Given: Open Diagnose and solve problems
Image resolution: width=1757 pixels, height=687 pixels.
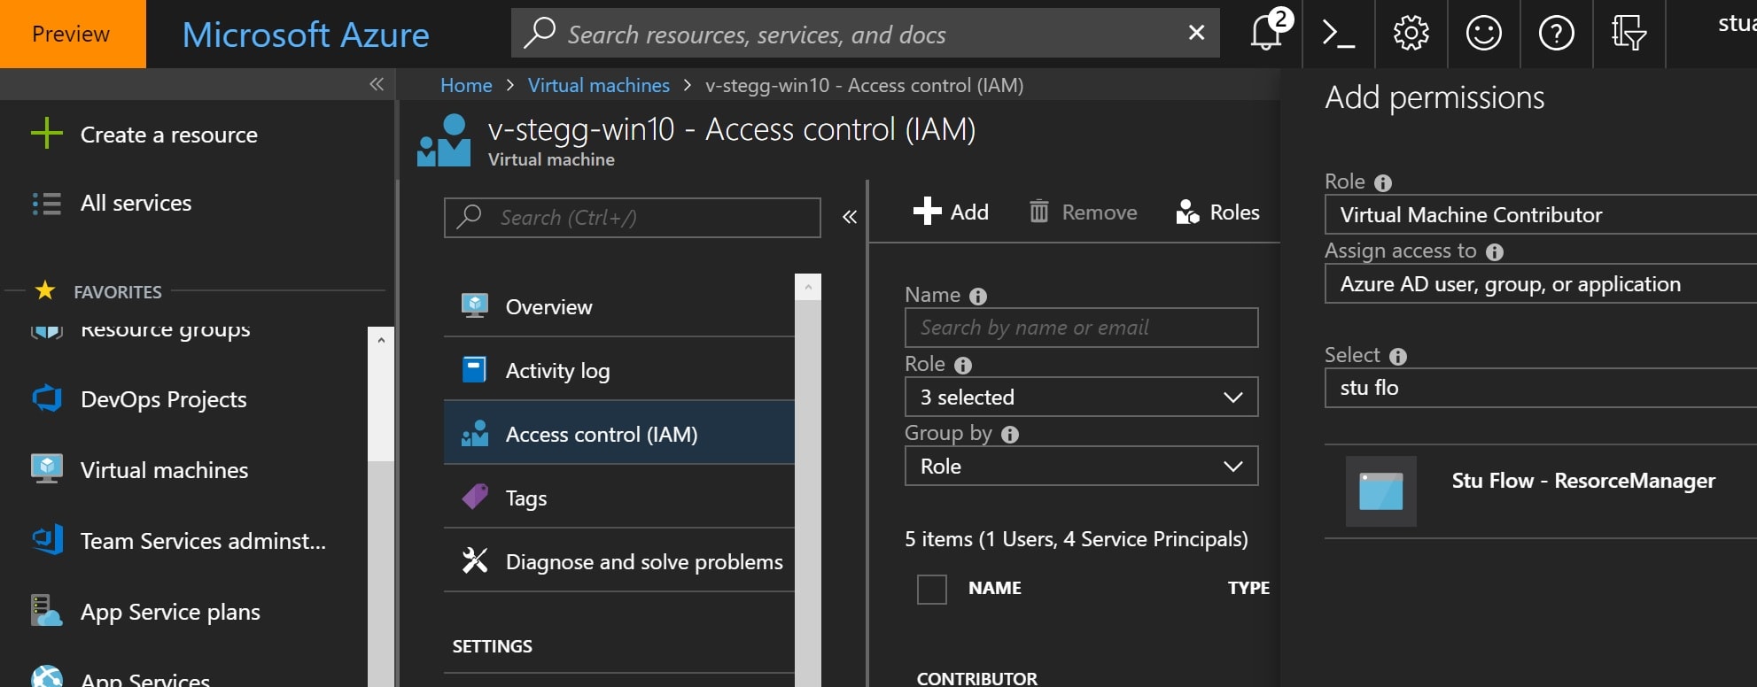Looking at the screenshot, I should point(618,561).
